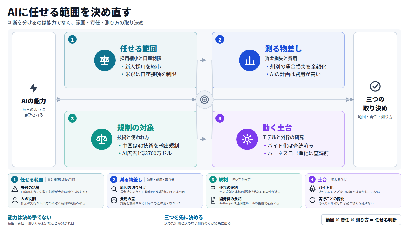Viewport: 409px width, 230px height.
Task: Click the warning triangle icon beside 失敗の影響
Action: [15, 189]
